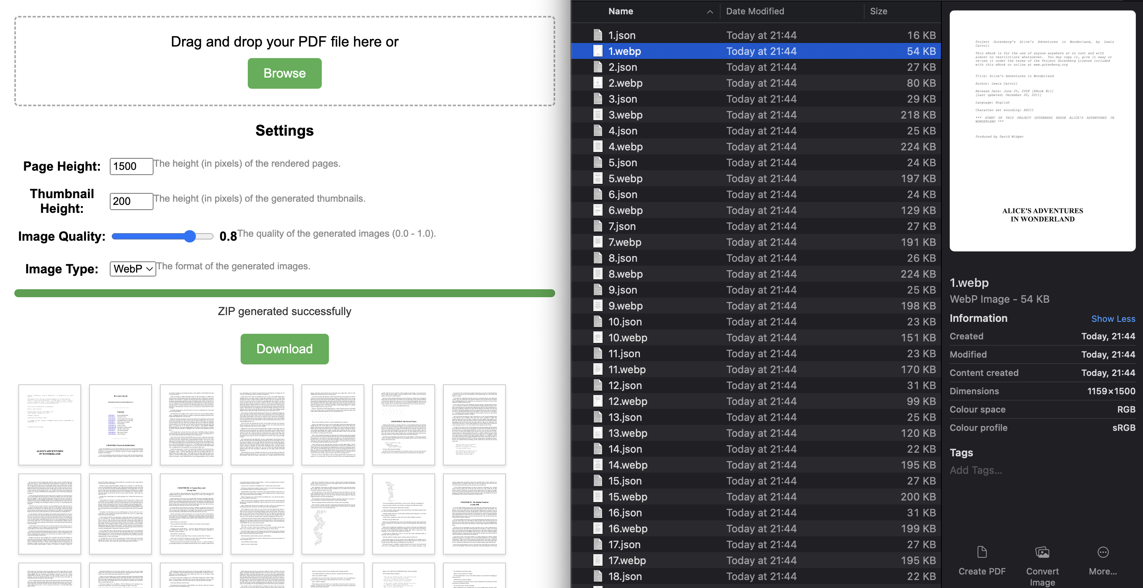Click the document icon beside 2.webp
The height and width of the screenshot is (588, 1143).
pyautogui.click(x=597, y=83)
